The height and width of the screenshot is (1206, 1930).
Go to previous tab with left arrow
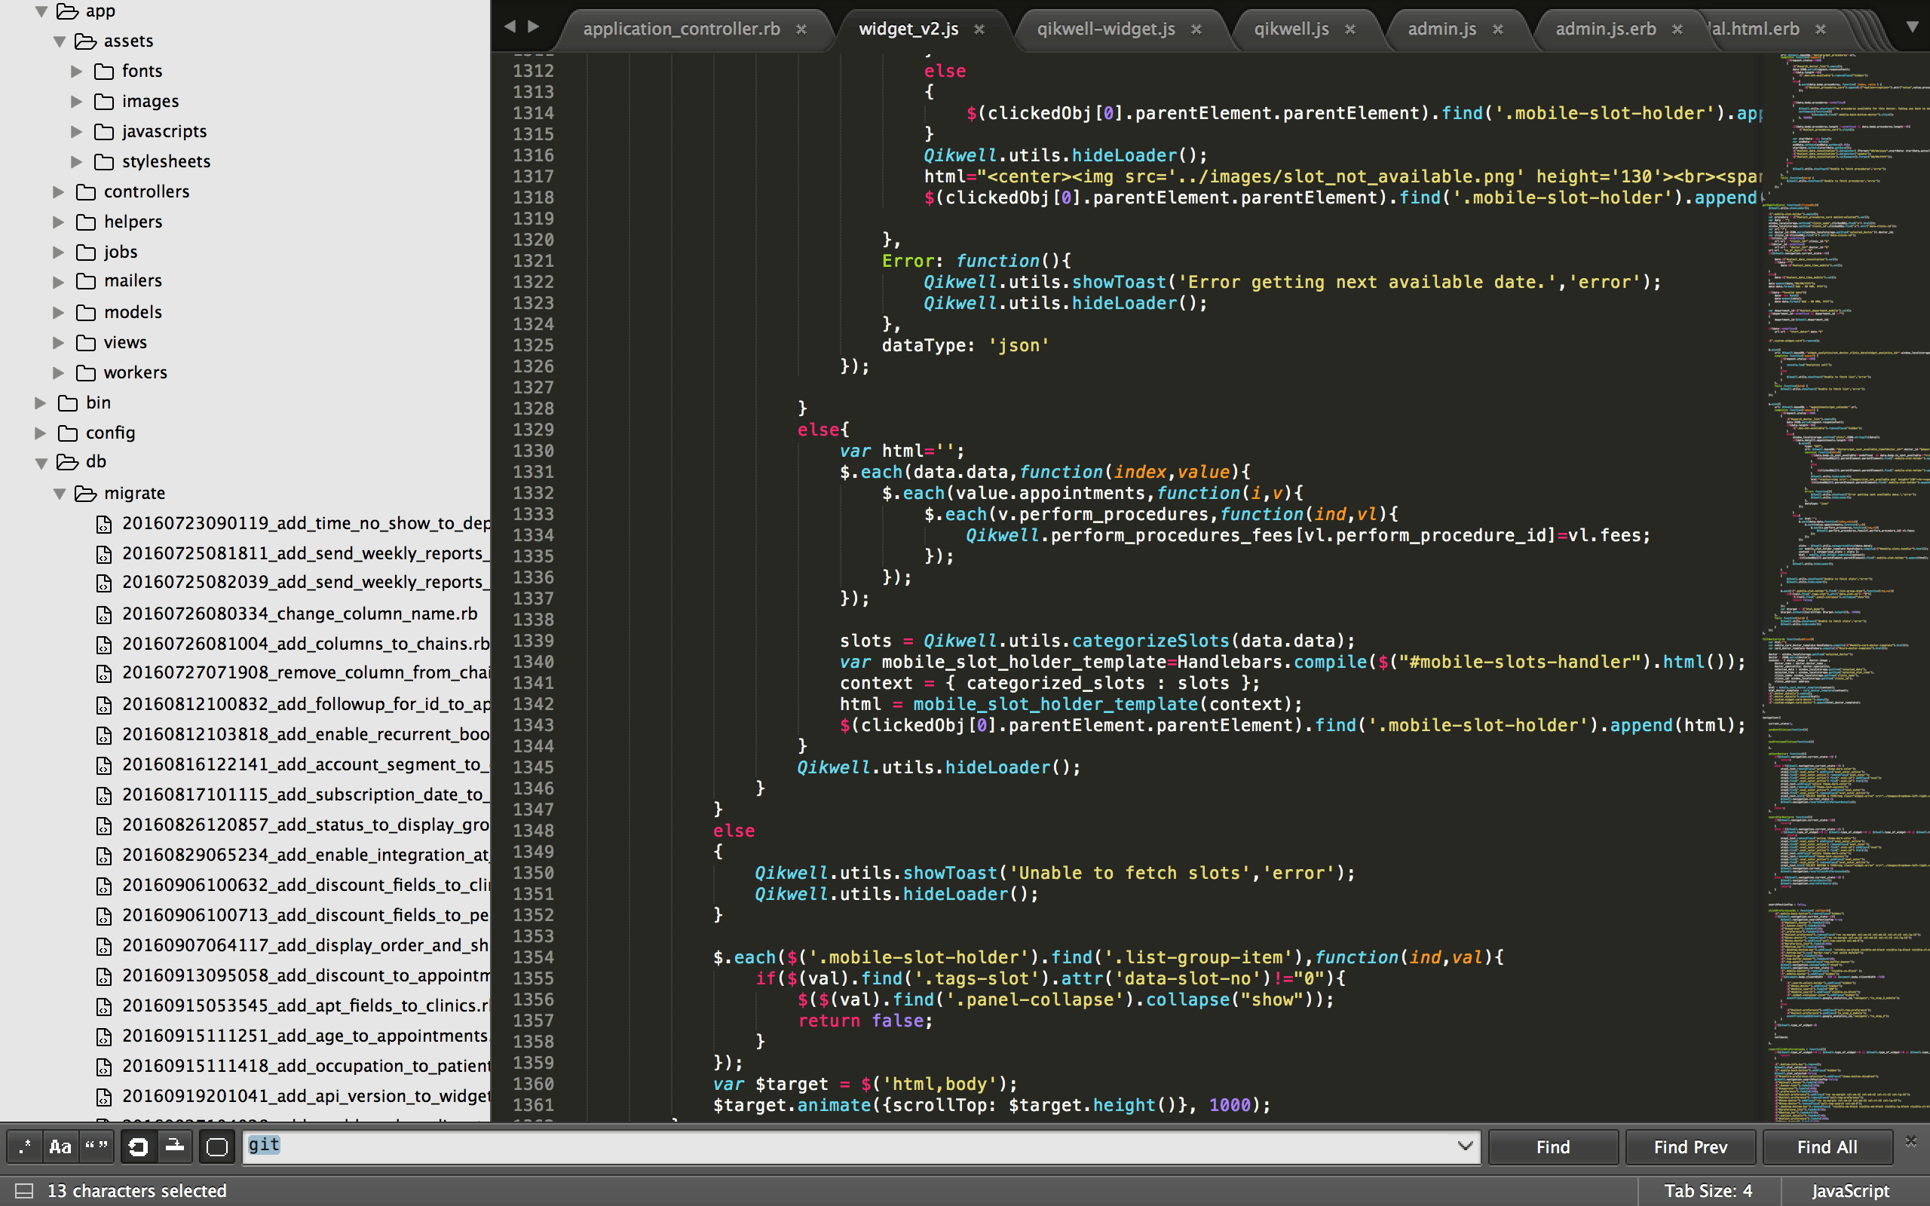(x=510, y=26)
